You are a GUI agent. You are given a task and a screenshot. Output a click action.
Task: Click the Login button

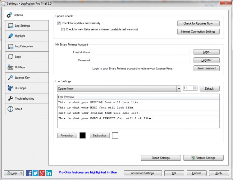tap(206, 52)
